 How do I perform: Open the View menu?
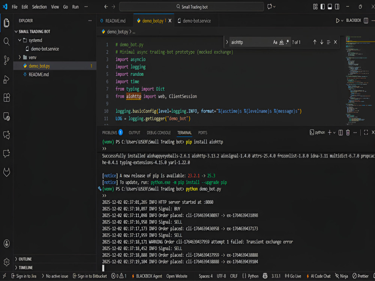coord(55,7)
